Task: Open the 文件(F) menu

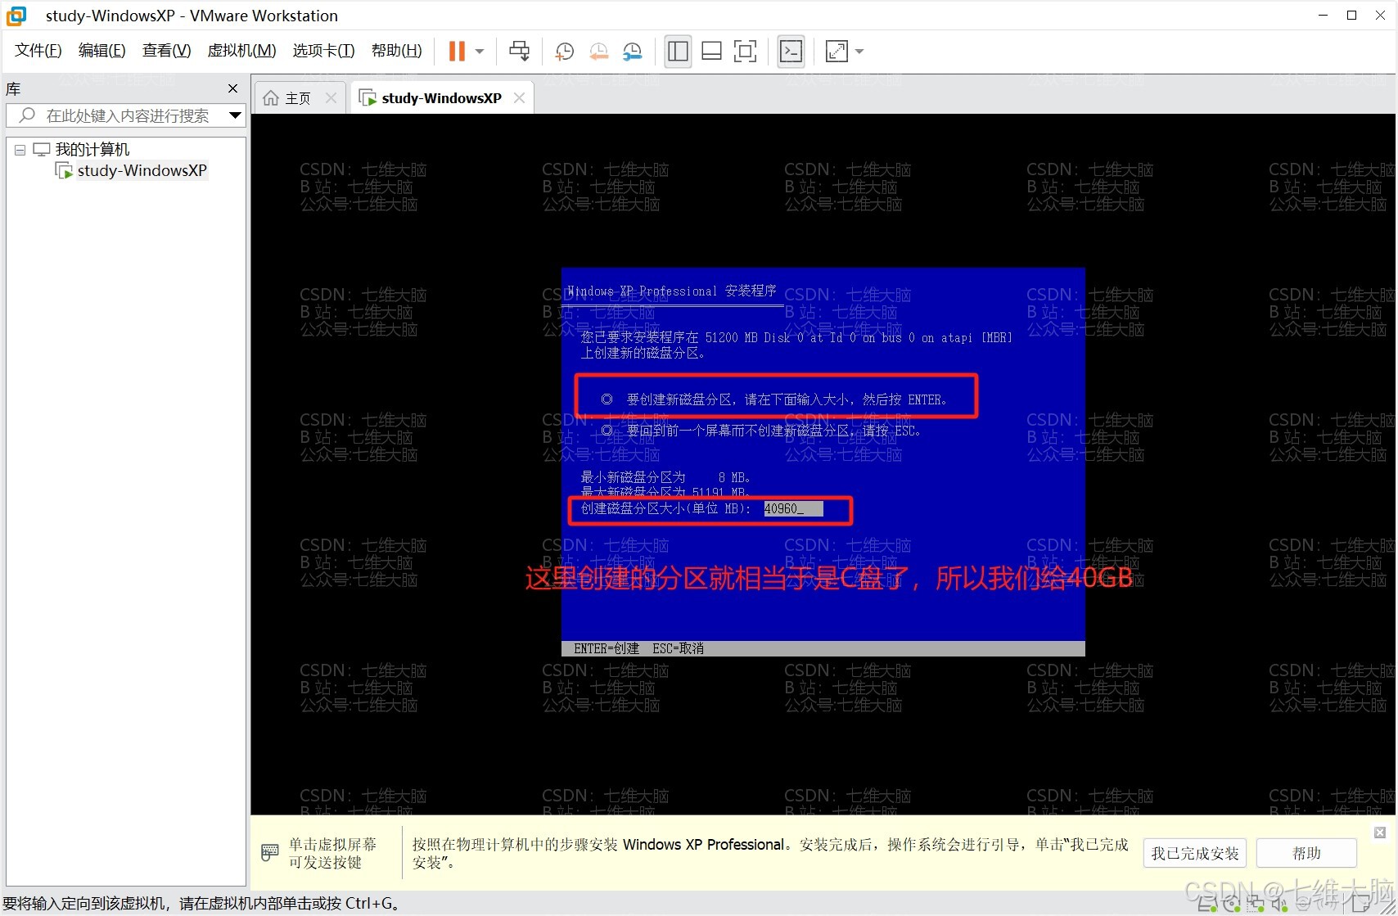Action: pyautogui.click(x=38, y=51)
